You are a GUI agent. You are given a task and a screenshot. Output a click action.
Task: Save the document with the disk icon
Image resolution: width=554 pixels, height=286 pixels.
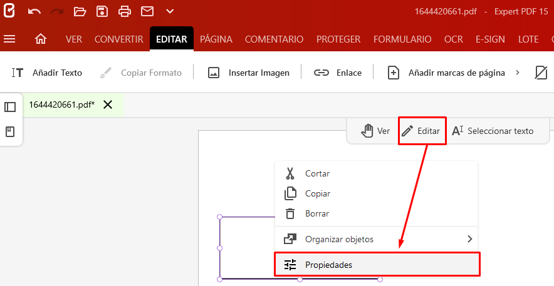point(102,12)
